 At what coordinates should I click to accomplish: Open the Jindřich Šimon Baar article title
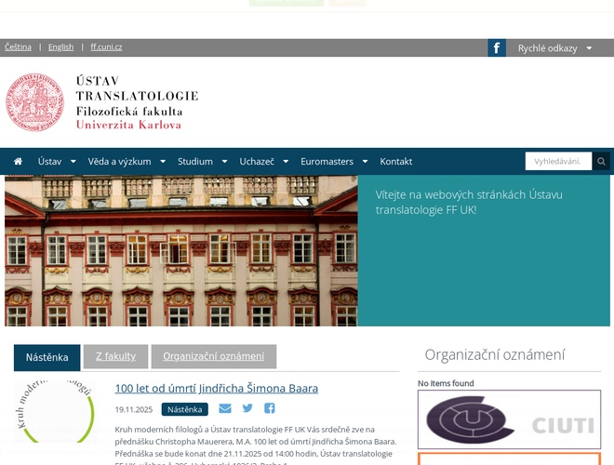216,388
